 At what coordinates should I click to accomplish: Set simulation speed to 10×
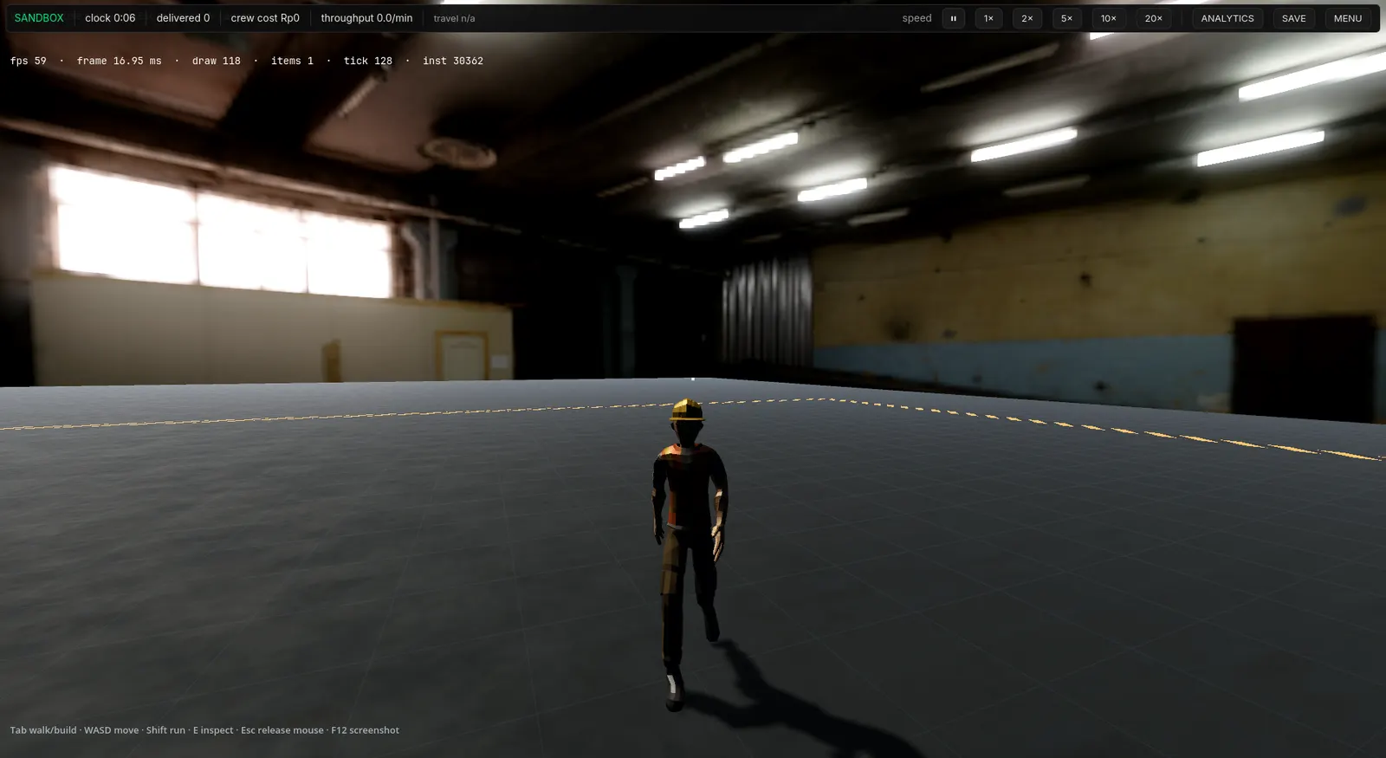[x=1108, y=18]
